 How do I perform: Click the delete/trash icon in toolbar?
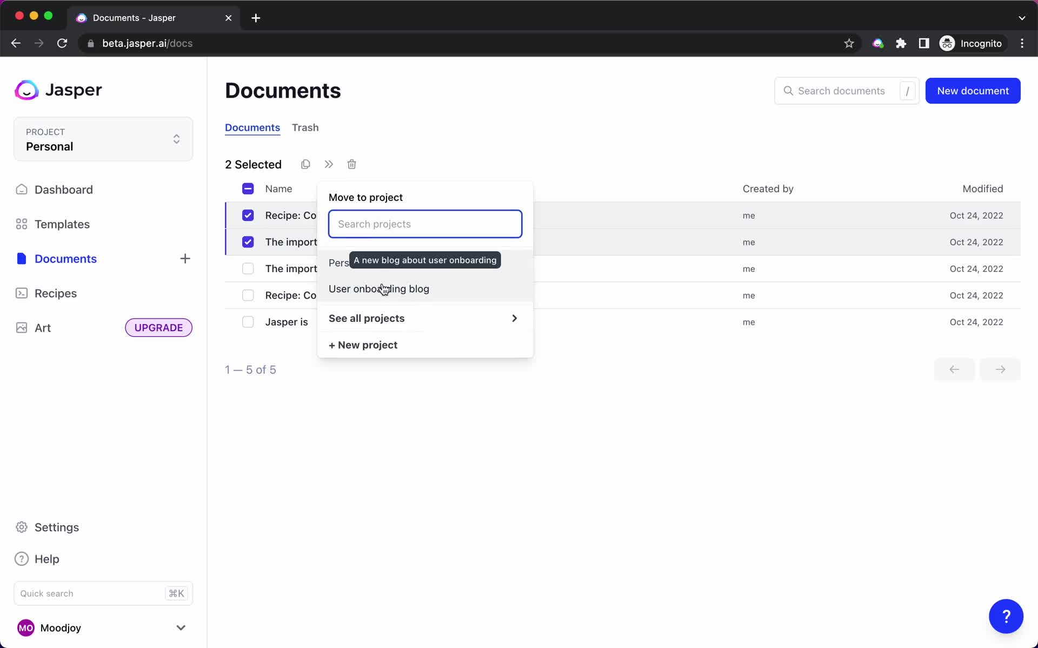[x=351, y=164]
